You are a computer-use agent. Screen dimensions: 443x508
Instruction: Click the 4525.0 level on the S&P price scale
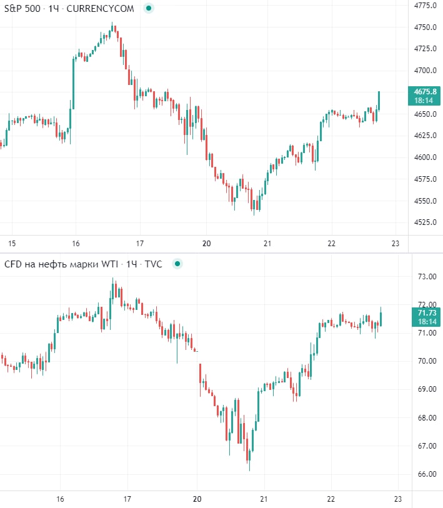point(425,222)
